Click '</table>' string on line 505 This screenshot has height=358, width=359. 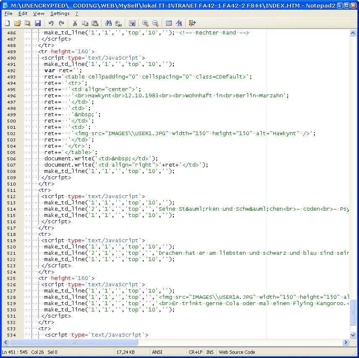tap(78, 152)
